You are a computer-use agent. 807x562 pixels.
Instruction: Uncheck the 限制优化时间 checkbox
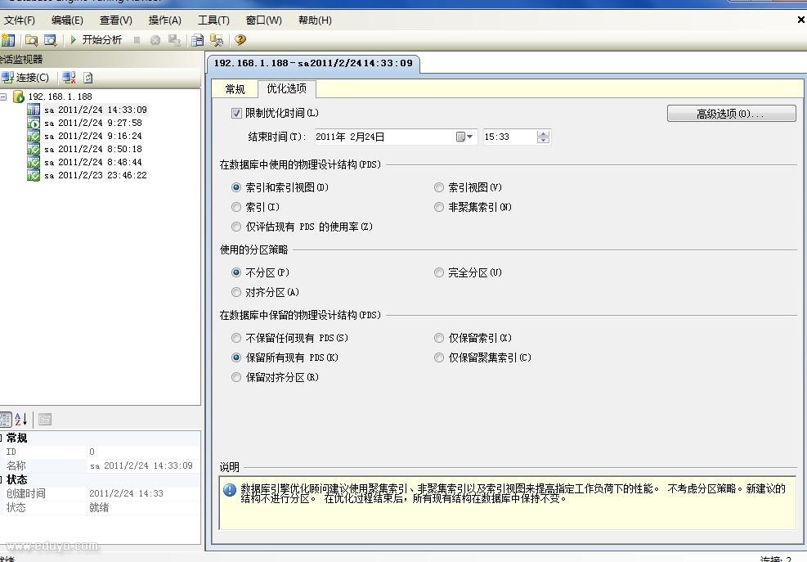[237, 113]
